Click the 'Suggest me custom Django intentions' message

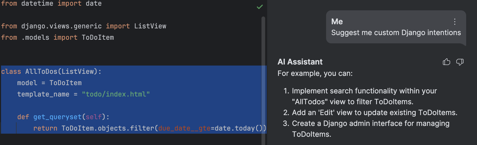tap(396, 33)
